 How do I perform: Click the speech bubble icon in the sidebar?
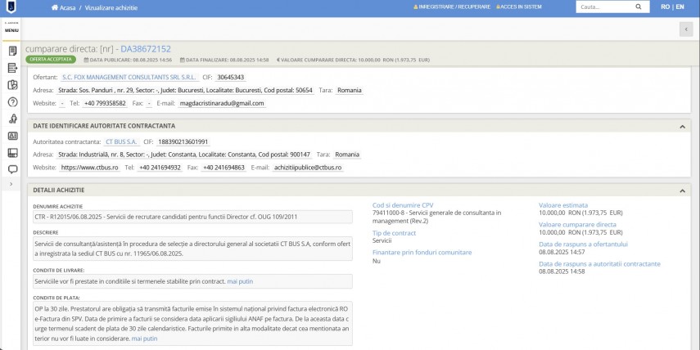point(12,169)
